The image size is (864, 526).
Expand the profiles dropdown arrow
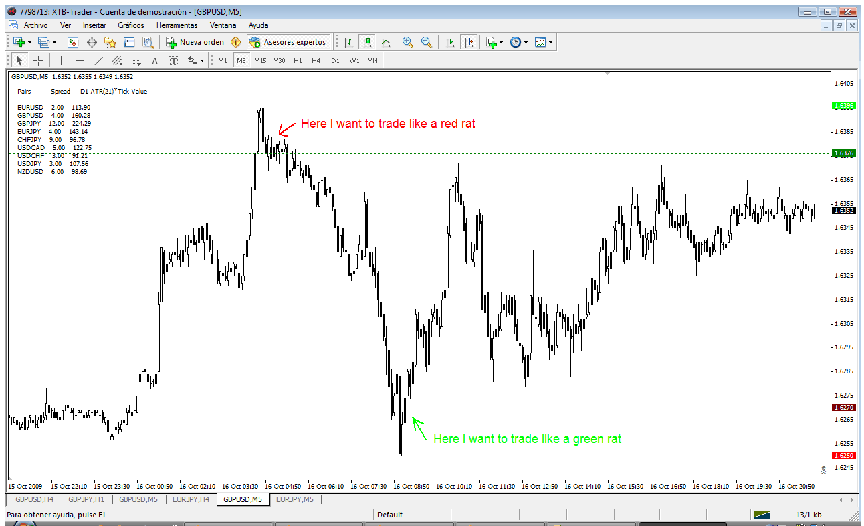coord(55,42)
